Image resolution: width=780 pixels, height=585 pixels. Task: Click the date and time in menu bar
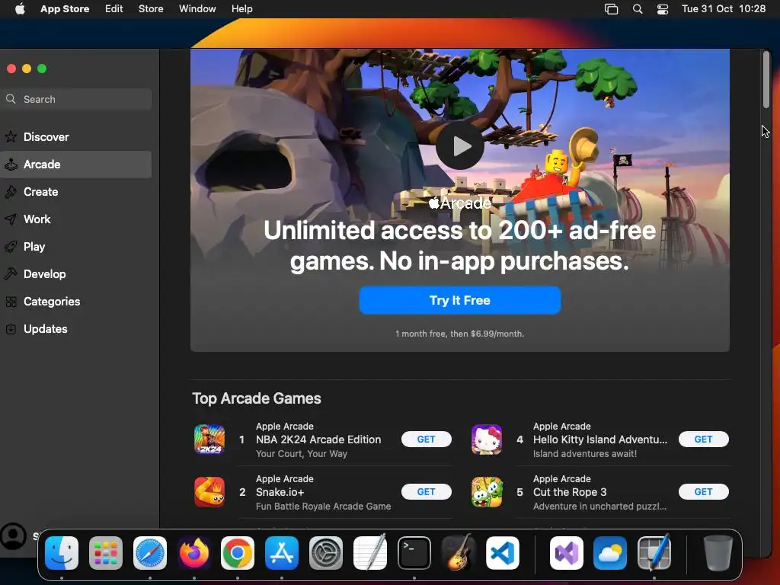click(724, 9)
